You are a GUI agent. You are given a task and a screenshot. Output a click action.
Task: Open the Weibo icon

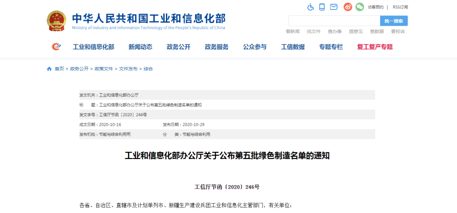coord(348,7)
